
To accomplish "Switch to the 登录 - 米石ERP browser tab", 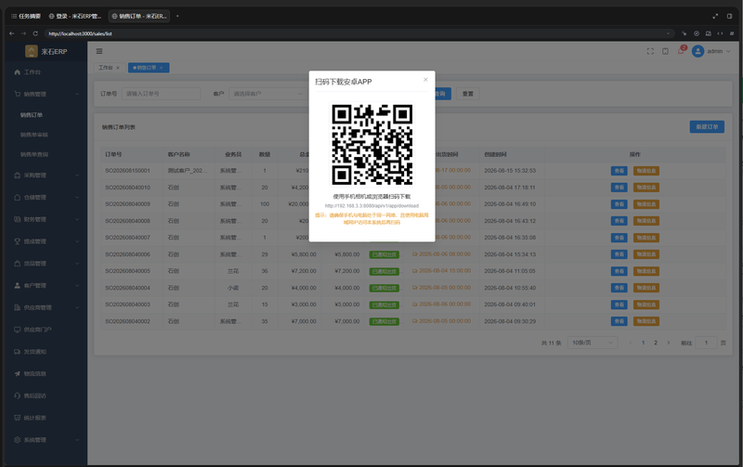I will coord(75,16).
